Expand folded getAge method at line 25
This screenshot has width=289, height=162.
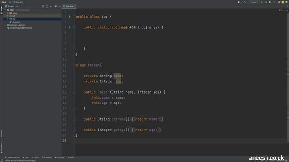[75, 130]
